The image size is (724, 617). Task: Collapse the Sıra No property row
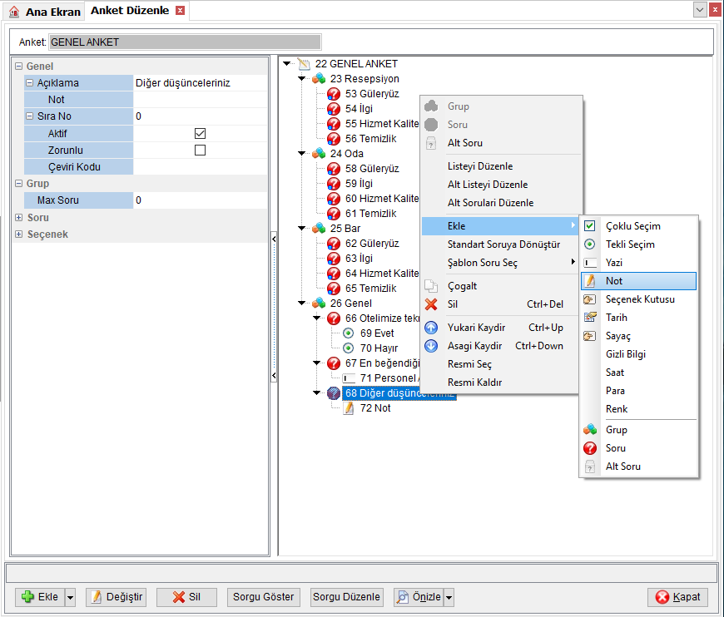pyautogui.click(x=30, y=116)
